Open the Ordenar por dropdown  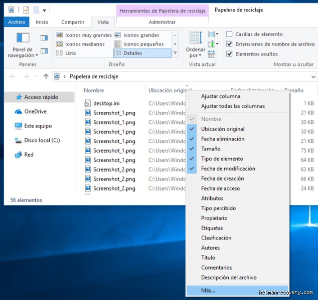(x=196, y=45)
